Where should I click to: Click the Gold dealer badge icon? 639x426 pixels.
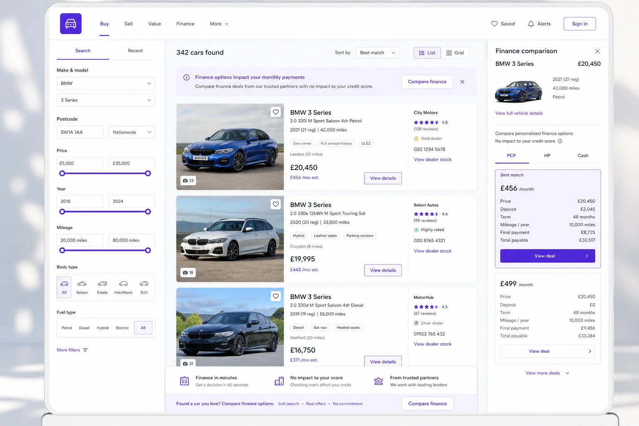point(416,139)
